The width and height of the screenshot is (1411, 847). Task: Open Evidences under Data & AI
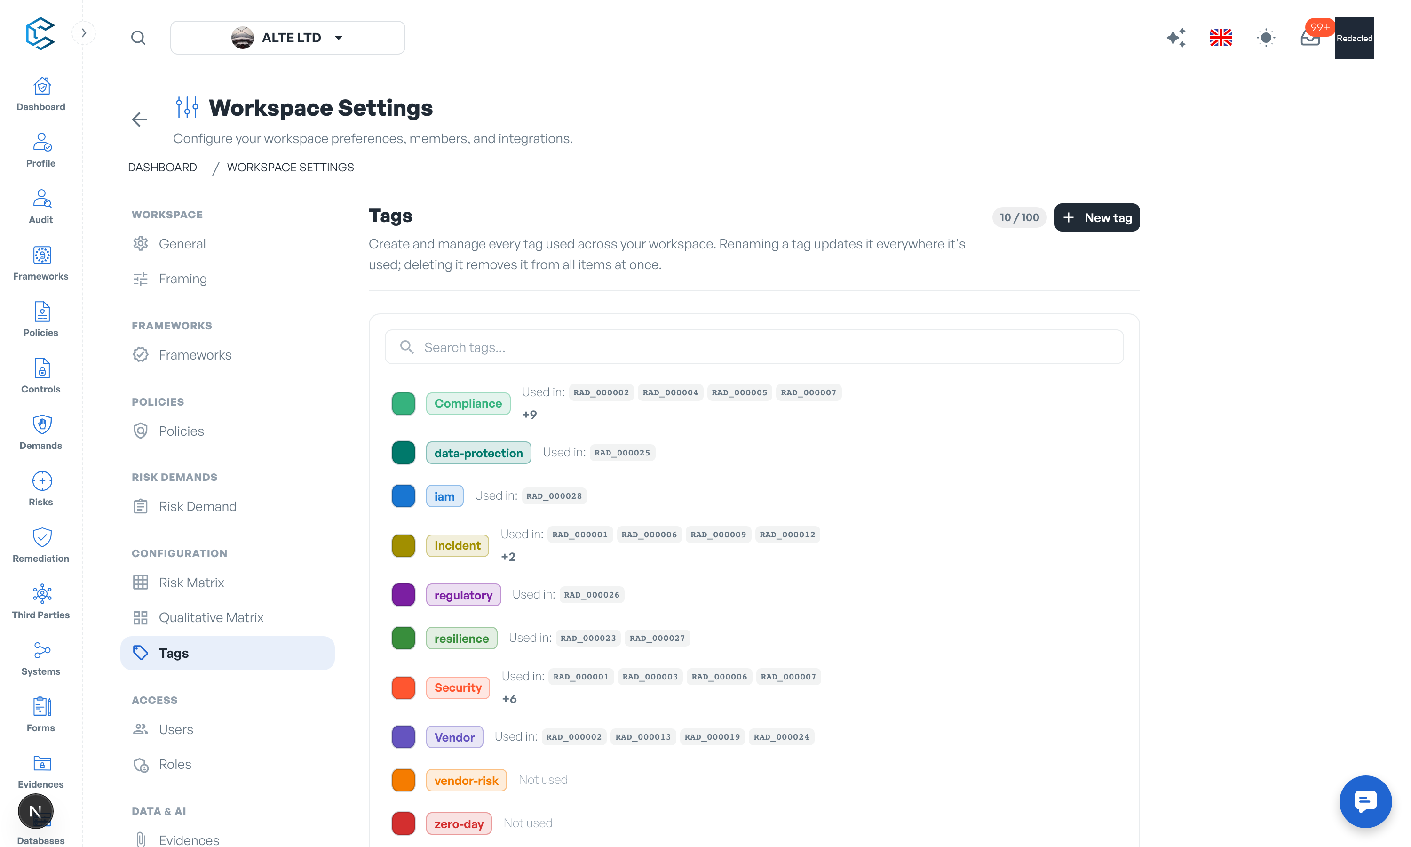[227, 839]
